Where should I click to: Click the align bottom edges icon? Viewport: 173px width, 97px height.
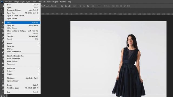(88, 6)
